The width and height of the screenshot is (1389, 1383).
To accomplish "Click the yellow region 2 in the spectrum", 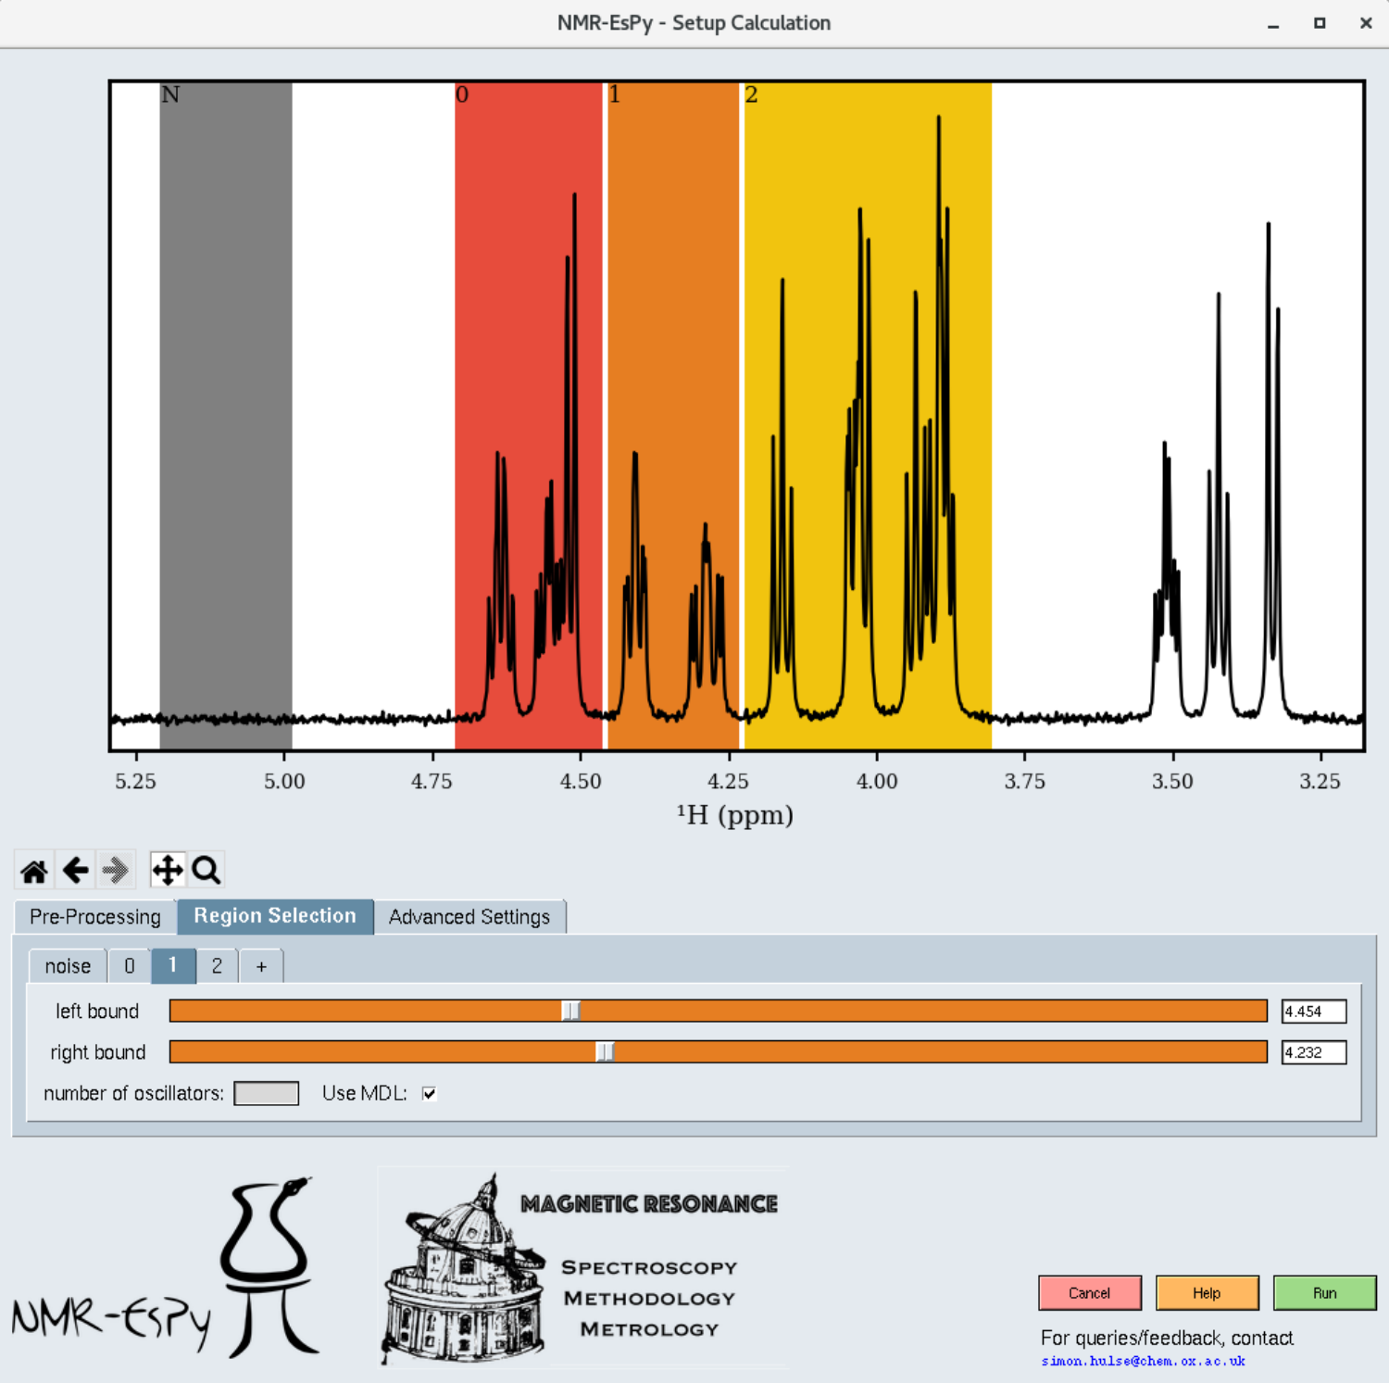I will coord(868,415).
